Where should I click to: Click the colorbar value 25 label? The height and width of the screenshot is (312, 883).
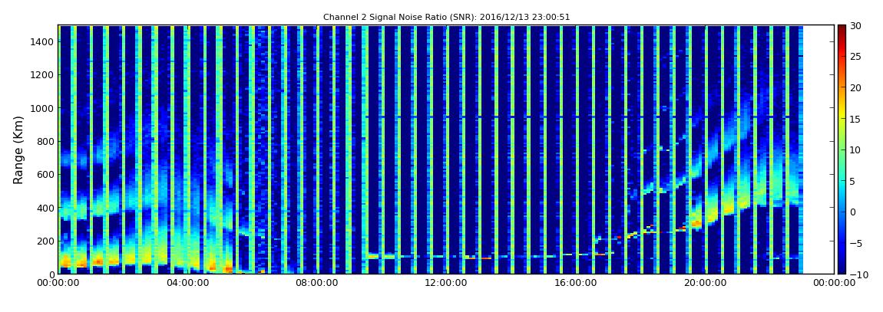tap(856, 57)
